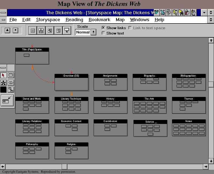214x174 pixels.
Task: Click the dot button beside the up-triangle
Action: 16,30
